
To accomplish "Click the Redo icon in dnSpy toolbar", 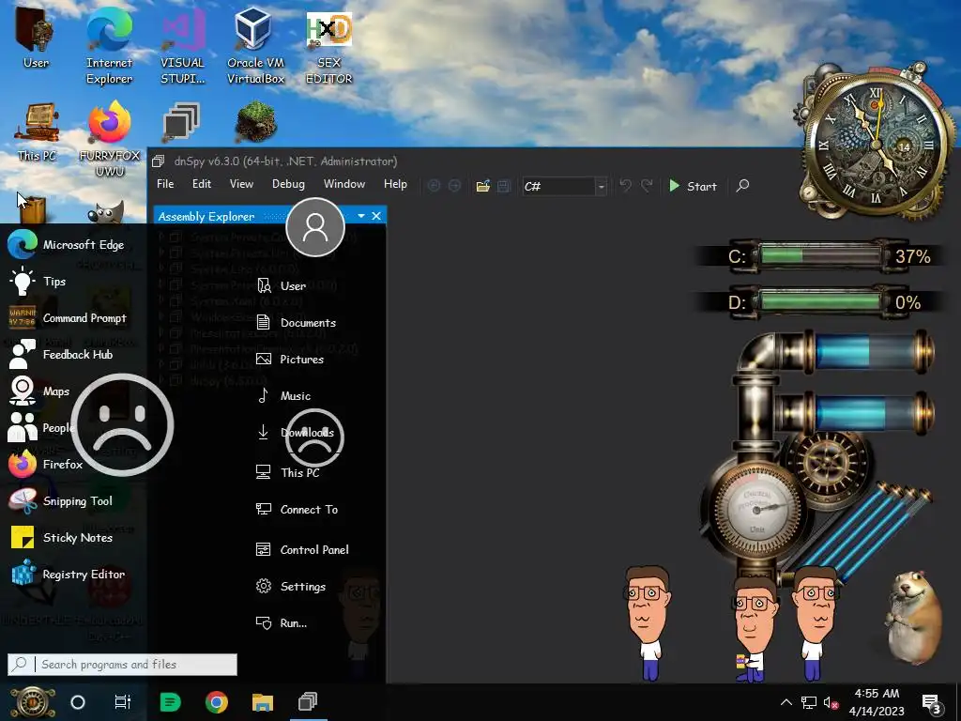I will (647, 185).
